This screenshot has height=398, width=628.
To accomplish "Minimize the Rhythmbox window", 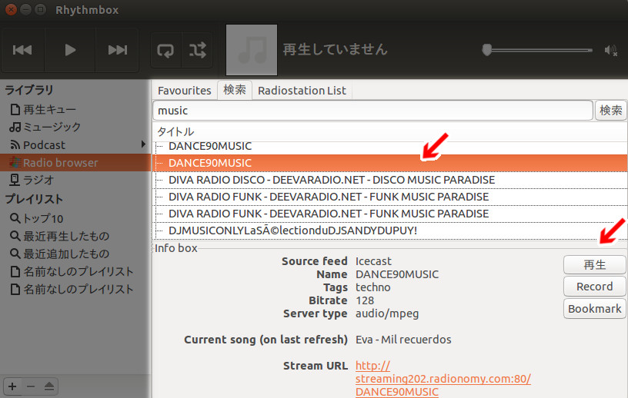I will [x=26, y=9].
